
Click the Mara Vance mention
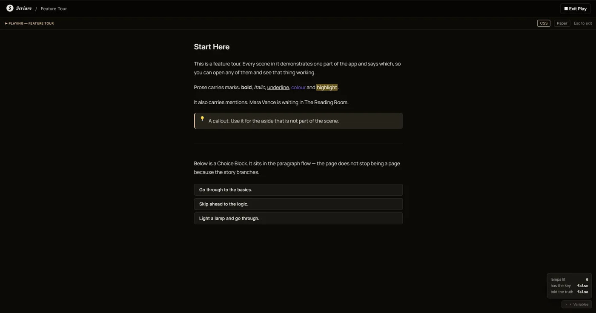263,102
